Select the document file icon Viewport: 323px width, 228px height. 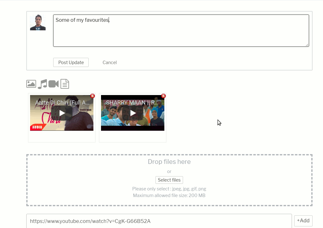coord(65,84)
